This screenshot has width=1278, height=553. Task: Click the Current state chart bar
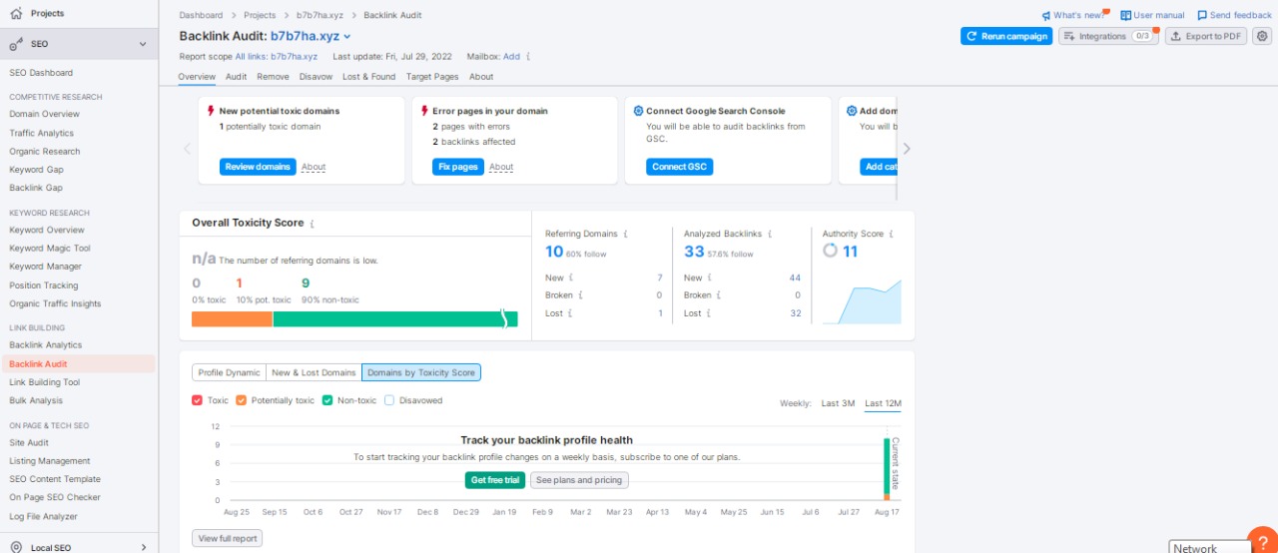[886, 468]
